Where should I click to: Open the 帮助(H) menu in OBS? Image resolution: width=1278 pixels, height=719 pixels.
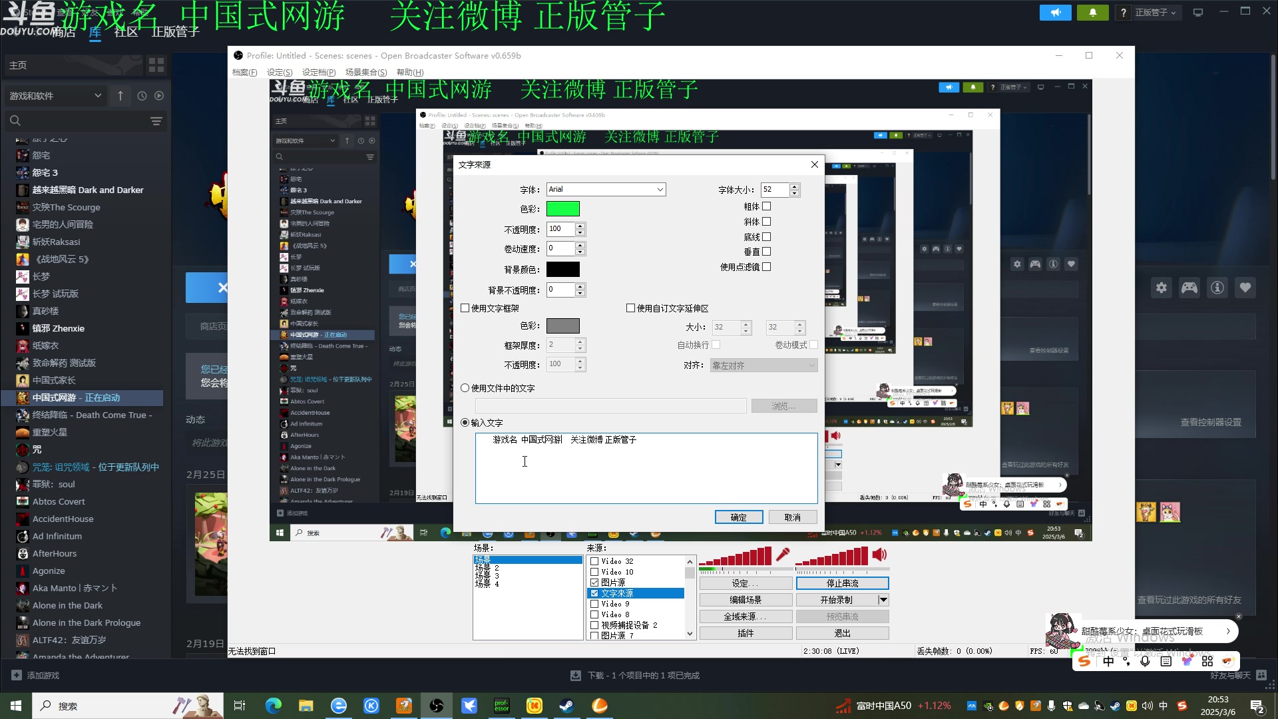click(x=410, y=72)
